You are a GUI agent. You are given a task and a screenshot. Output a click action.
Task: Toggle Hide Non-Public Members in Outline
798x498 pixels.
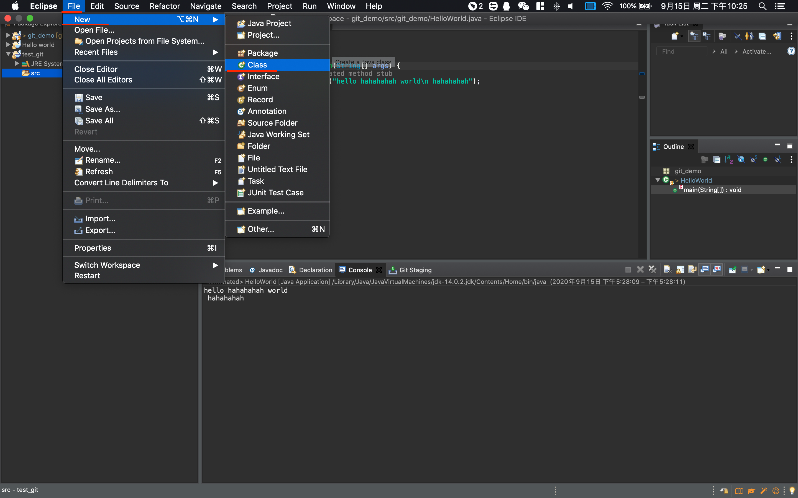click(x=765, y=160)
